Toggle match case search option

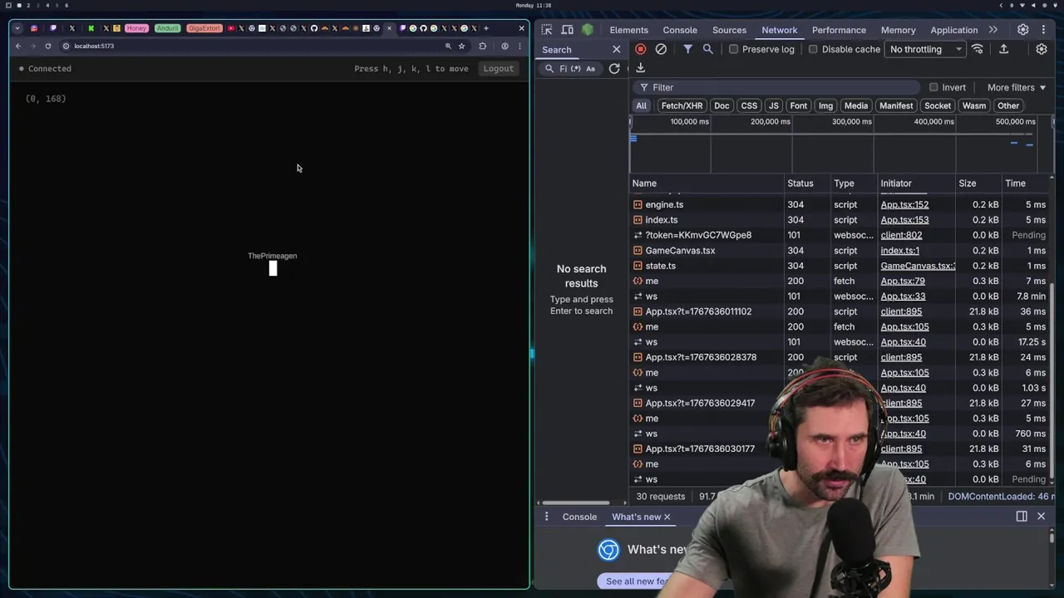click(590, 69)
